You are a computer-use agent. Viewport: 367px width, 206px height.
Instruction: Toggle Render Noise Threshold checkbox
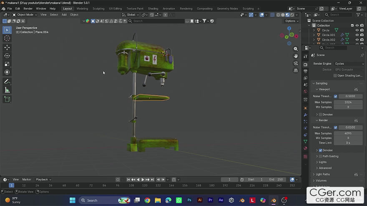[x=336, y=127]
